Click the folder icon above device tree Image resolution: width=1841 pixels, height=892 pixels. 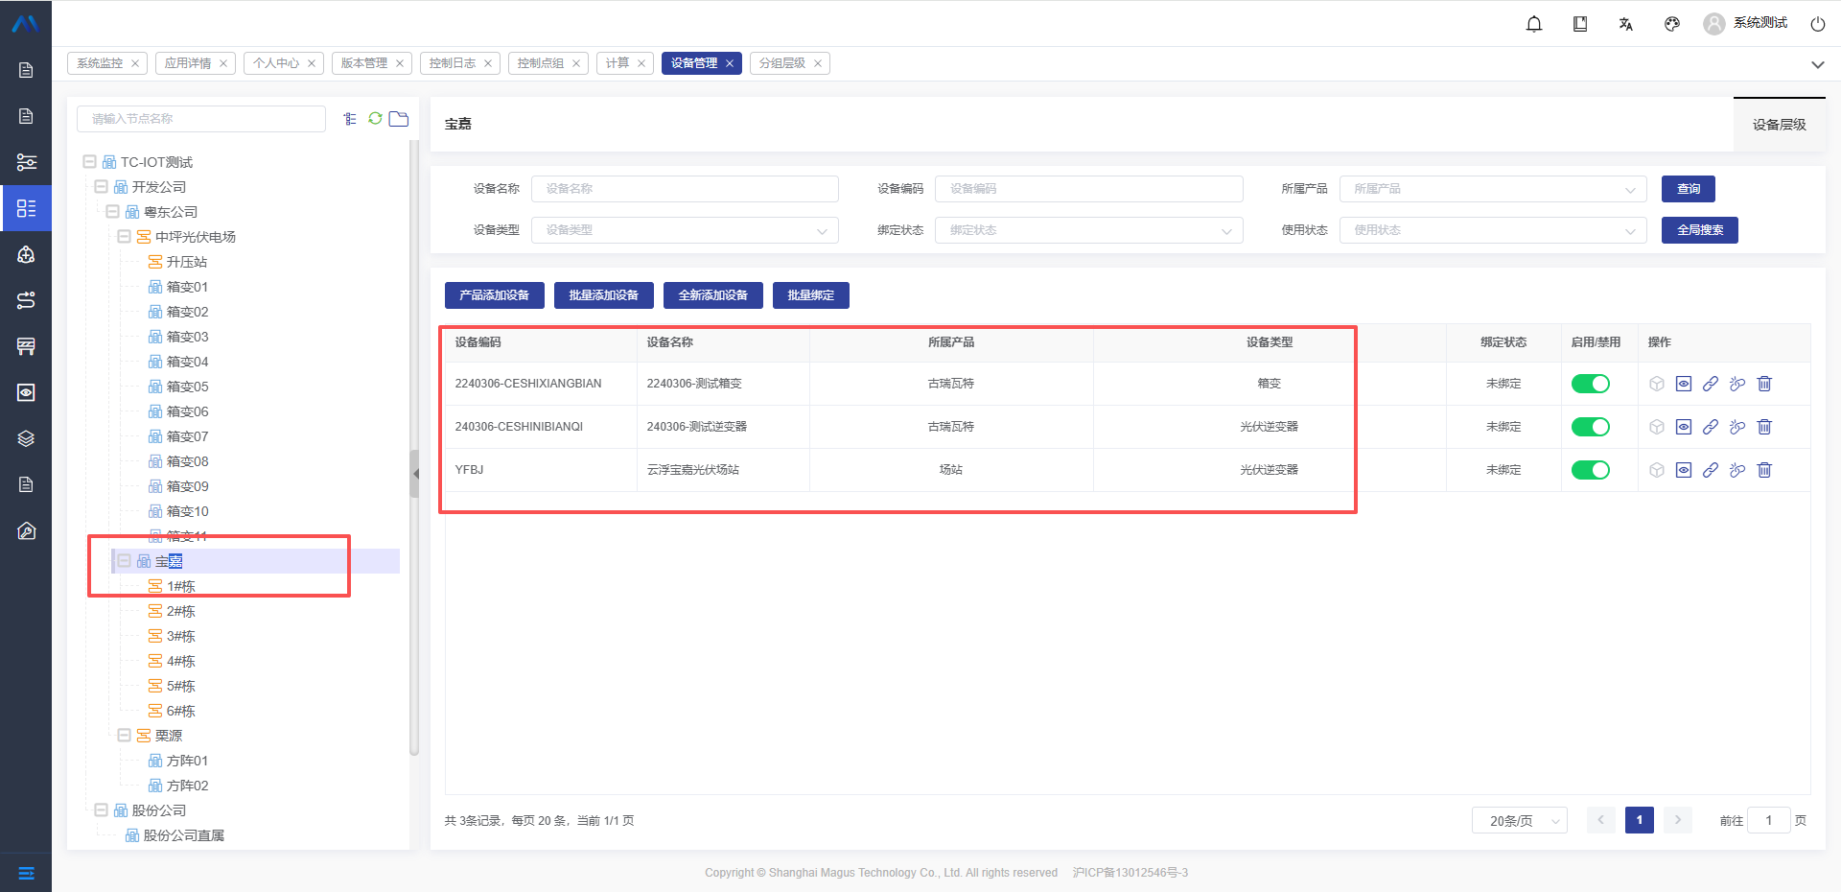click(399, 118)
